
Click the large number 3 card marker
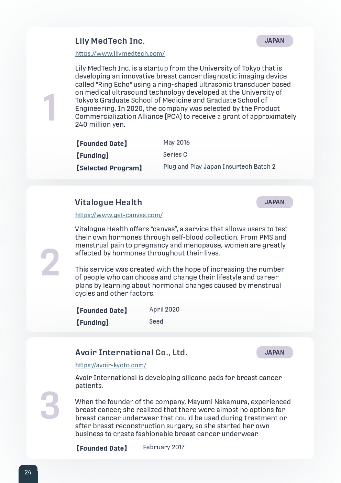pyautogui.click(x=50, y=406)
